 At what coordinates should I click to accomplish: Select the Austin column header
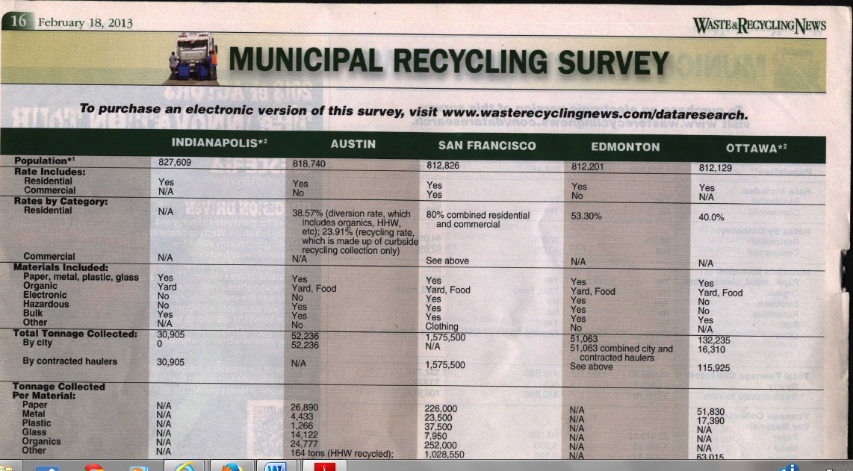(x=353, y=143)
